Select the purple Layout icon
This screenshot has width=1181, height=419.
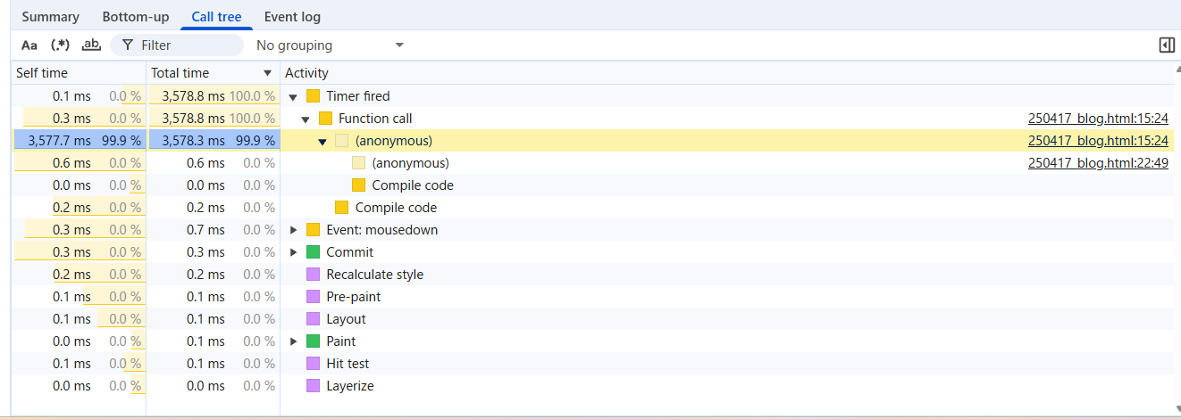313,319
